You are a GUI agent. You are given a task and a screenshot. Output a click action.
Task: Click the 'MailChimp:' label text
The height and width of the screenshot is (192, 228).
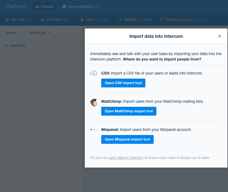pos(111,101)
